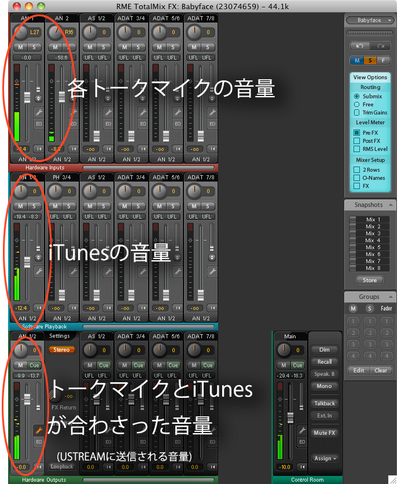Open wrench settings on ADAT 3/4 hardware input

point(143,112)
